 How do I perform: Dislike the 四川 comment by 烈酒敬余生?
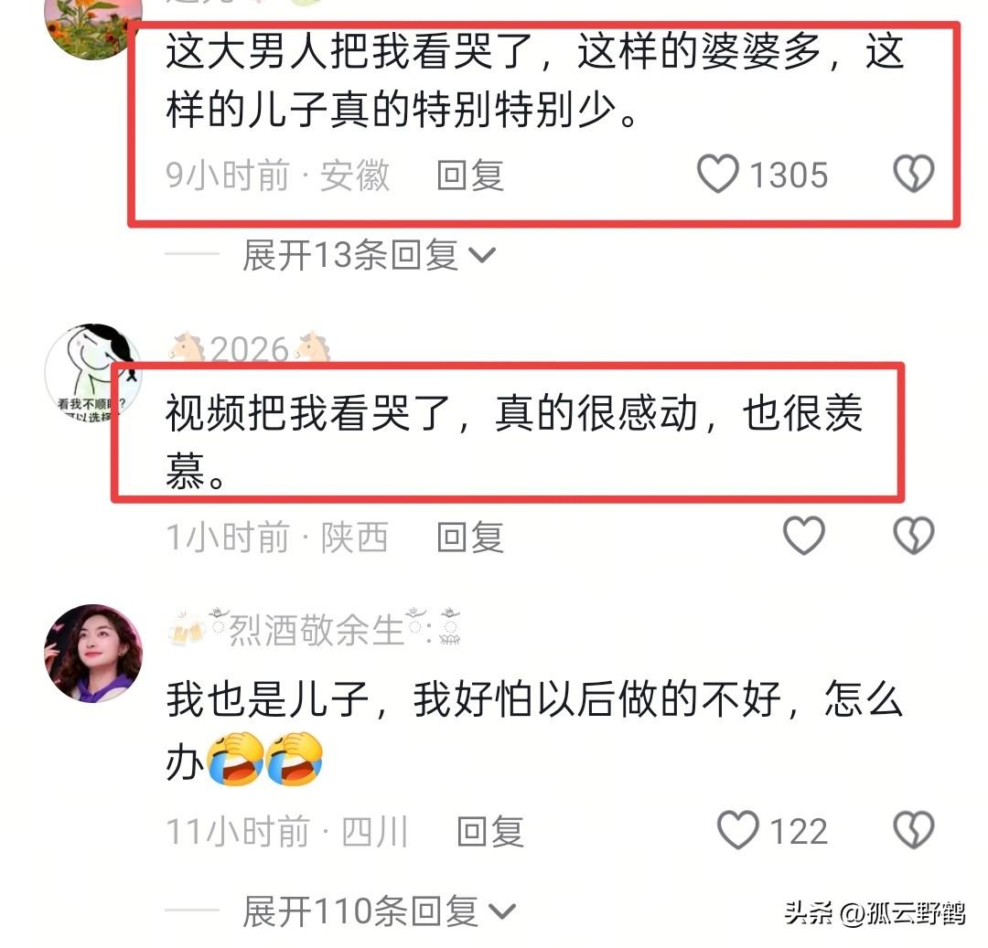coord(914,830)
